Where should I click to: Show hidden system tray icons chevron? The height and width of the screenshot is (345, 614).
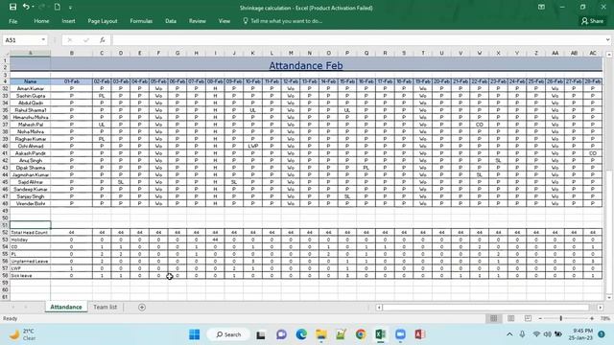[x=509, y=334]
